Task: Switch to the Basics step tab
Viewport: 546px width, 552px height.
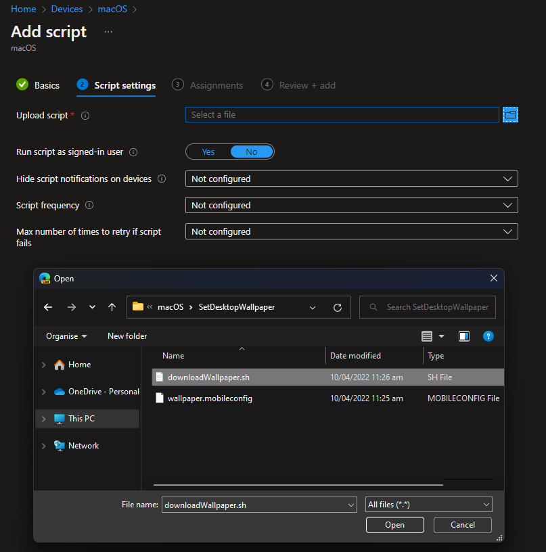Action: coord(38,85)
